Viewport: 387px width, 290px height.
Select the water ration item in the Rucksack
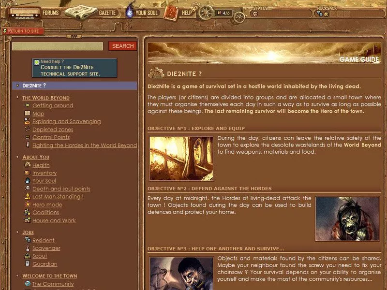point(319,14)
